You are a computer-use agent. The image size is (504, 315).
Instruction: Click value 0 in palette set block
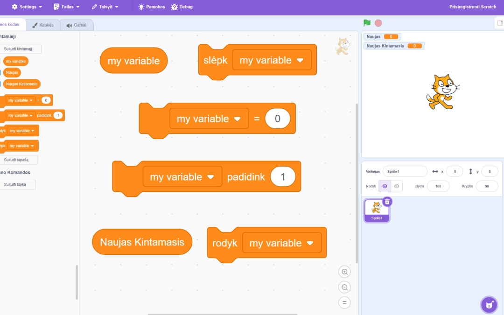pyautogui.click(x=46, y=100)
